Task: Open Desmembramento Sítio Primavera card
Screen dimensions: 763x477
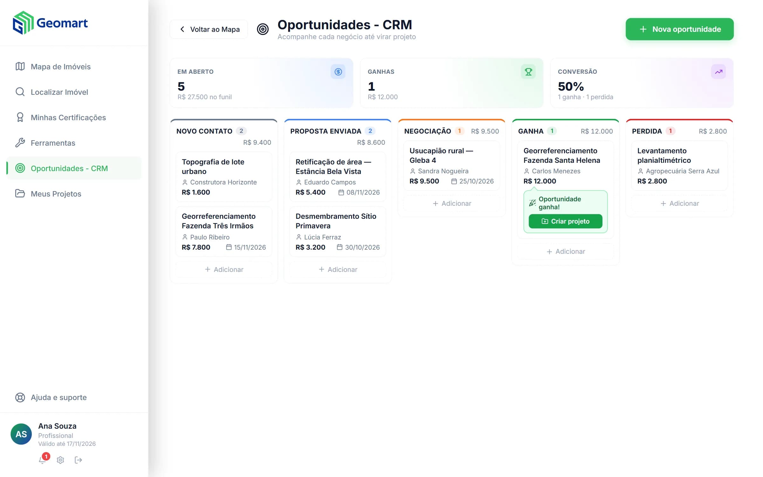Action: coord(338,232)
